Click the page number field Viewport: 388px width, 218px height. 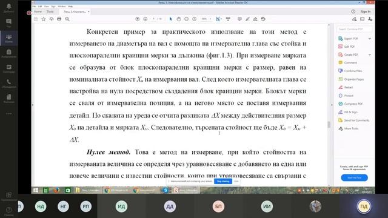coord(153,19)
